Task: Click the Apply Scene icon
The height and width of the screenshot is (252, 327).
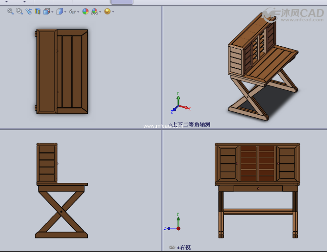Action: click(95, 12)
